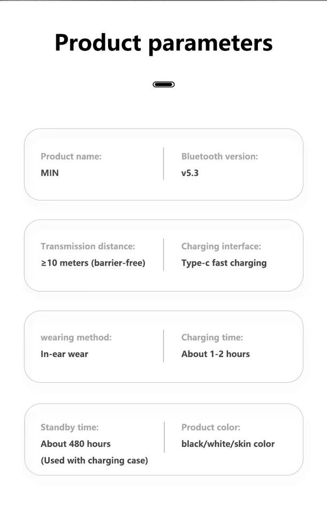Image resolution: width=327 pixels, height=514 pixels.
Task: Click the product name value "MIN"
Action: 50,173
